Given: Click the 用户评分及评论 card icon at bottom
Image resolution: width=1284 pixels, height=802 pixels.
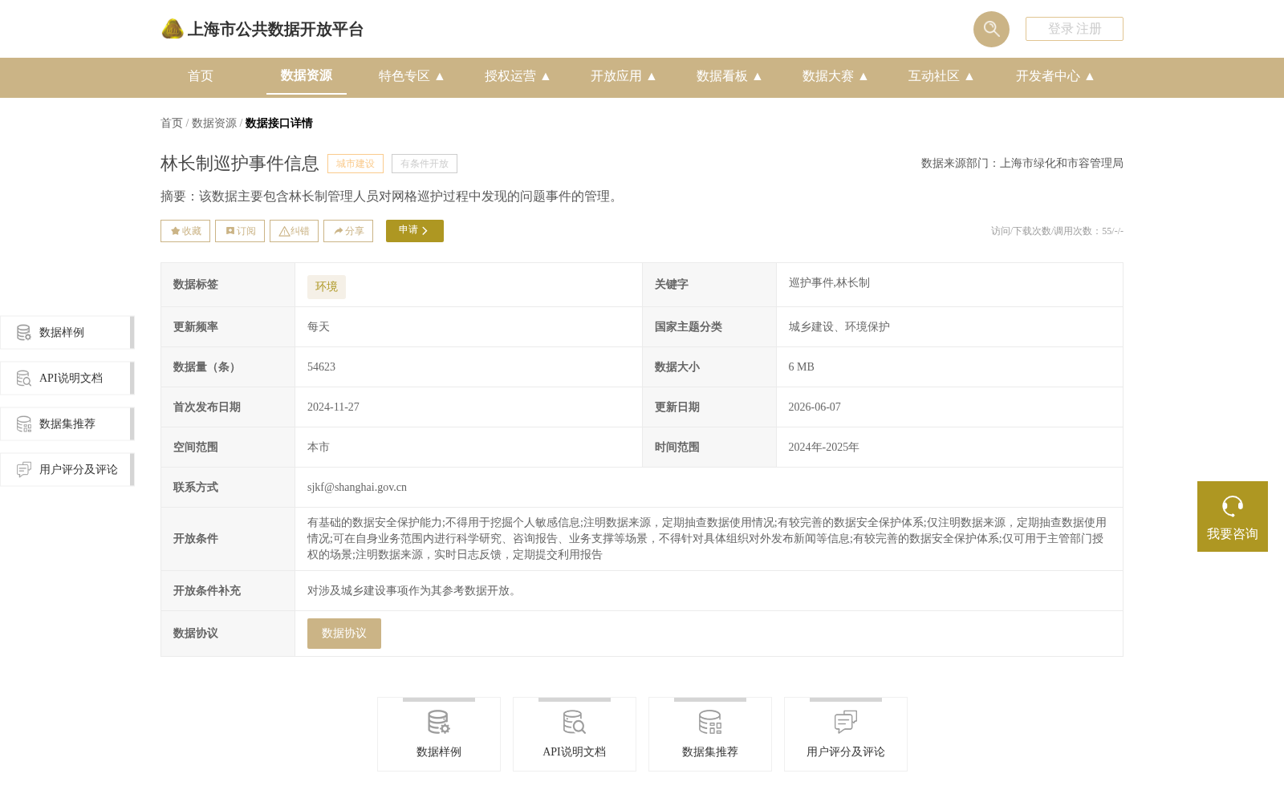Looking at the screenshot, I should click(846, 722).
